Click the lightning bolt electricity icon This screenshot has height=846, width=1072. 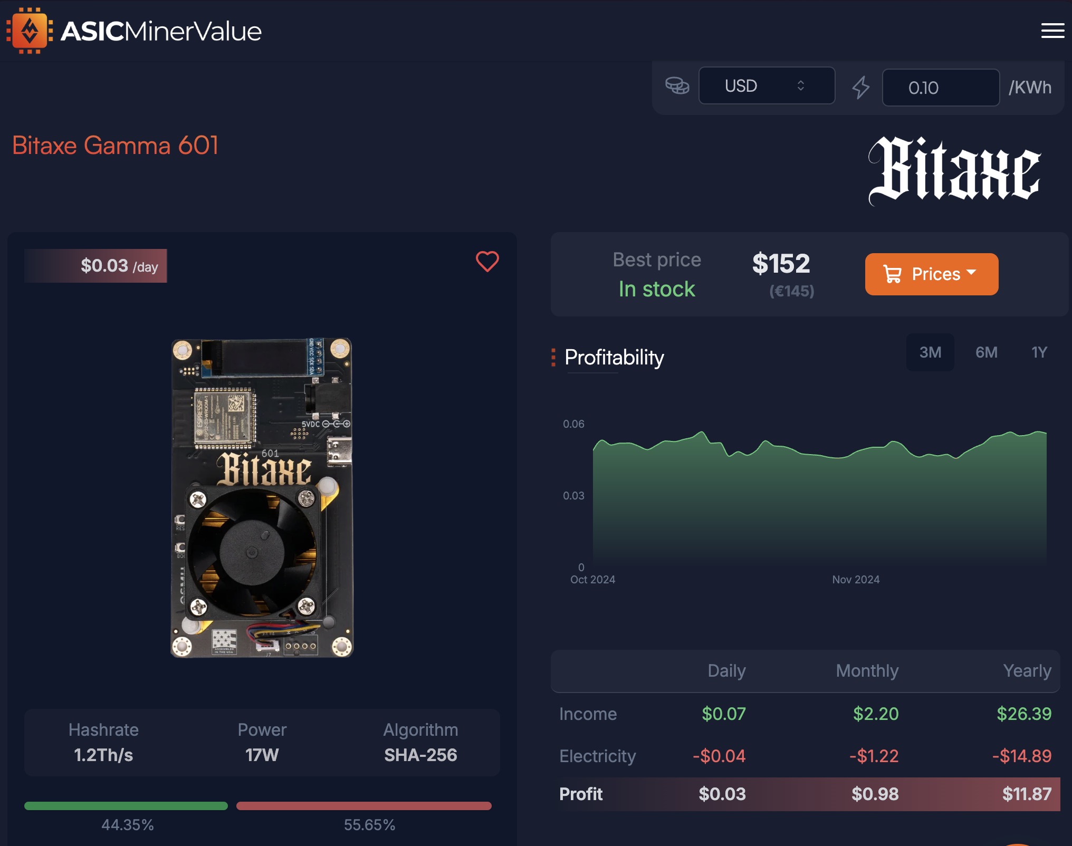[860, 87]
